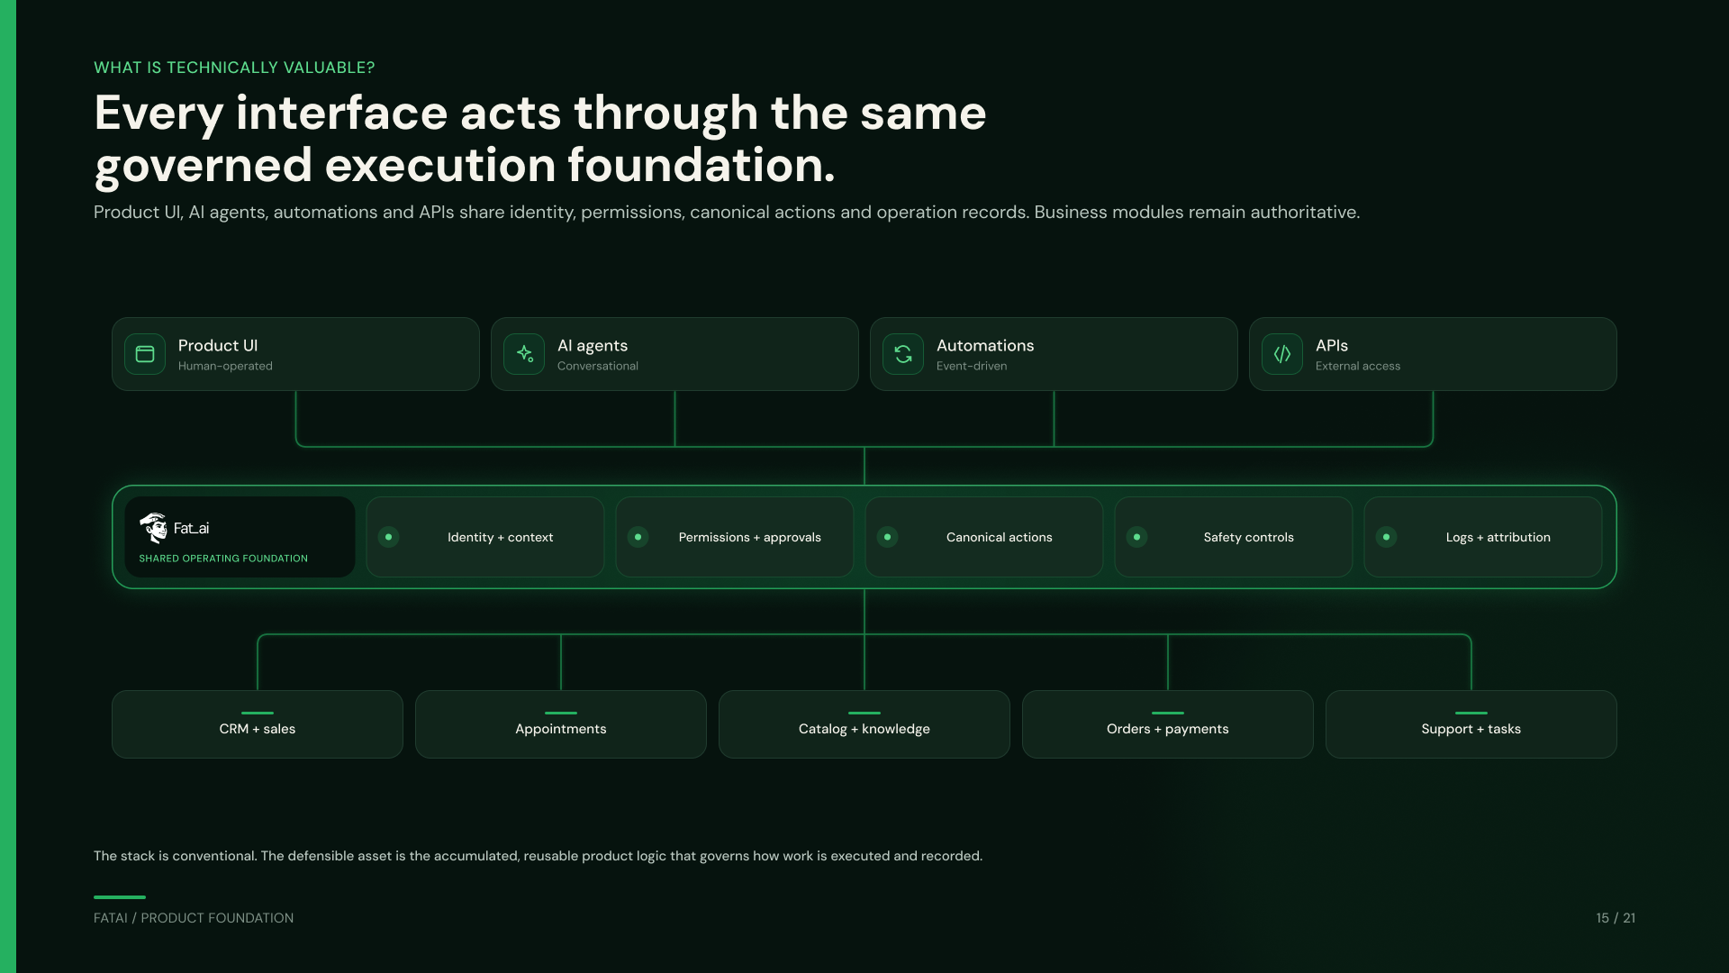This screenshot has height=973, width=1729.
Task: Click the Canonical actions label
Action: pyautogui.click(x=1000, y=537)
